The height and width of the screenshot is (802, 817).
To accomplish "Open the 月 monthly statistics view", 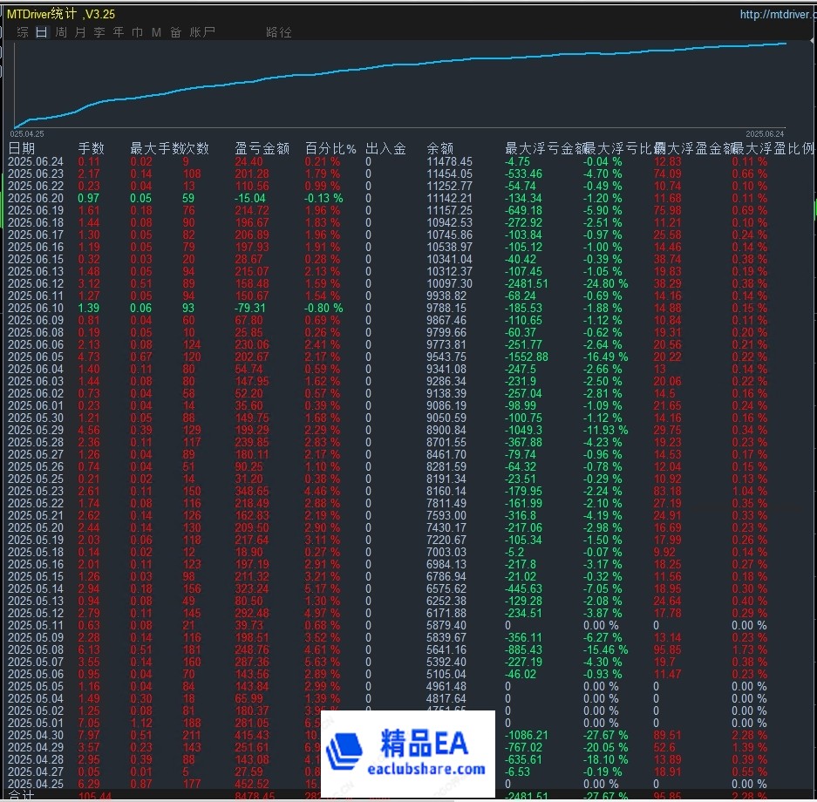I will pos(79,31).
